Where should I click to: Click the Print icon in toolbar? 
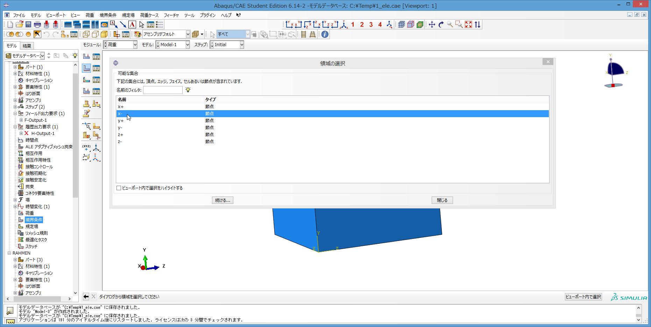tap(37, 24)
